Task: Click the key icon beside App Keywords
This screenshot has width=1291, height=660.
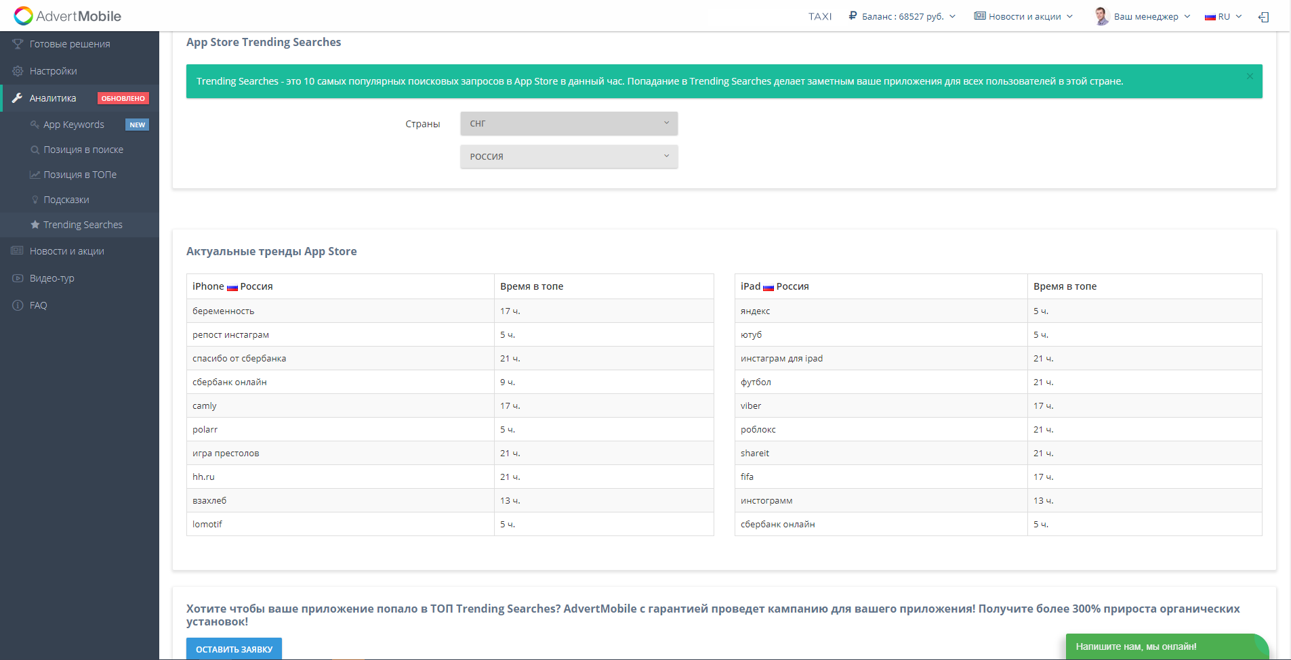Action: tap(35, 125)
